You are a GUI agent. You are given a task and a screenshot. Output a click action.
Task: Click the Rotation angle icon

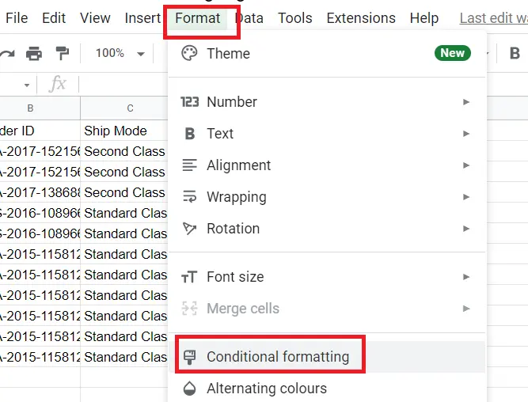[x=189, y=229]
